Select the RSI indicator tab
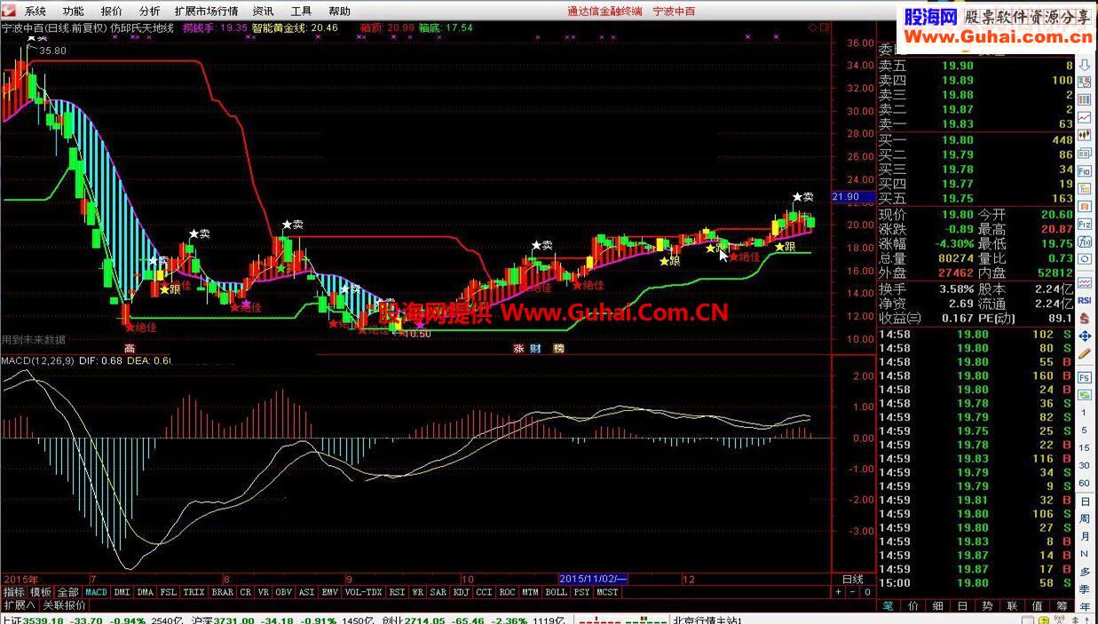Viewport: 1098px width, 624px height. point(397,592)
